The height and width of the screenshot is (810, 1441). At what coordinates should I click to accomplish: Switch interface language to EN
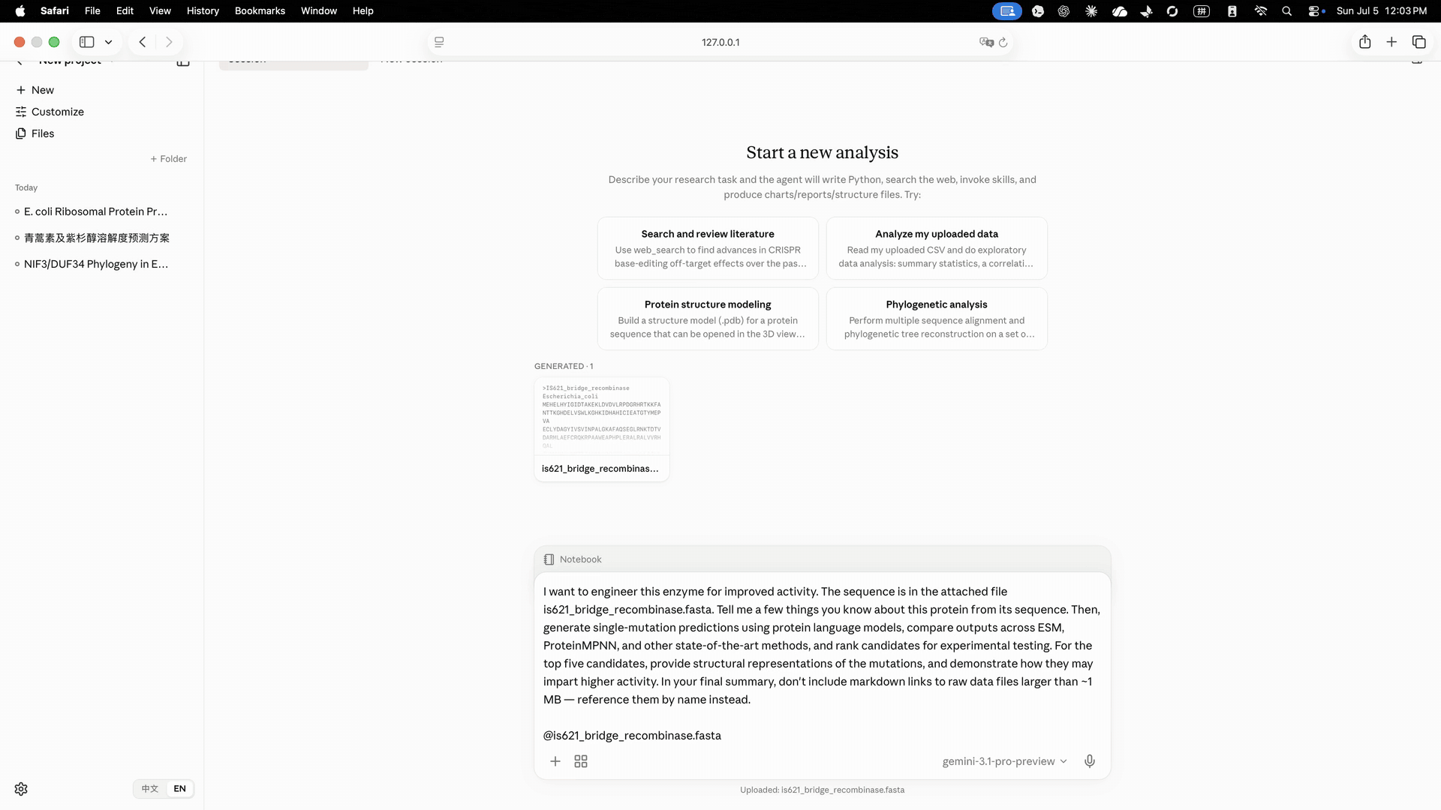click(x=180, y=789)
